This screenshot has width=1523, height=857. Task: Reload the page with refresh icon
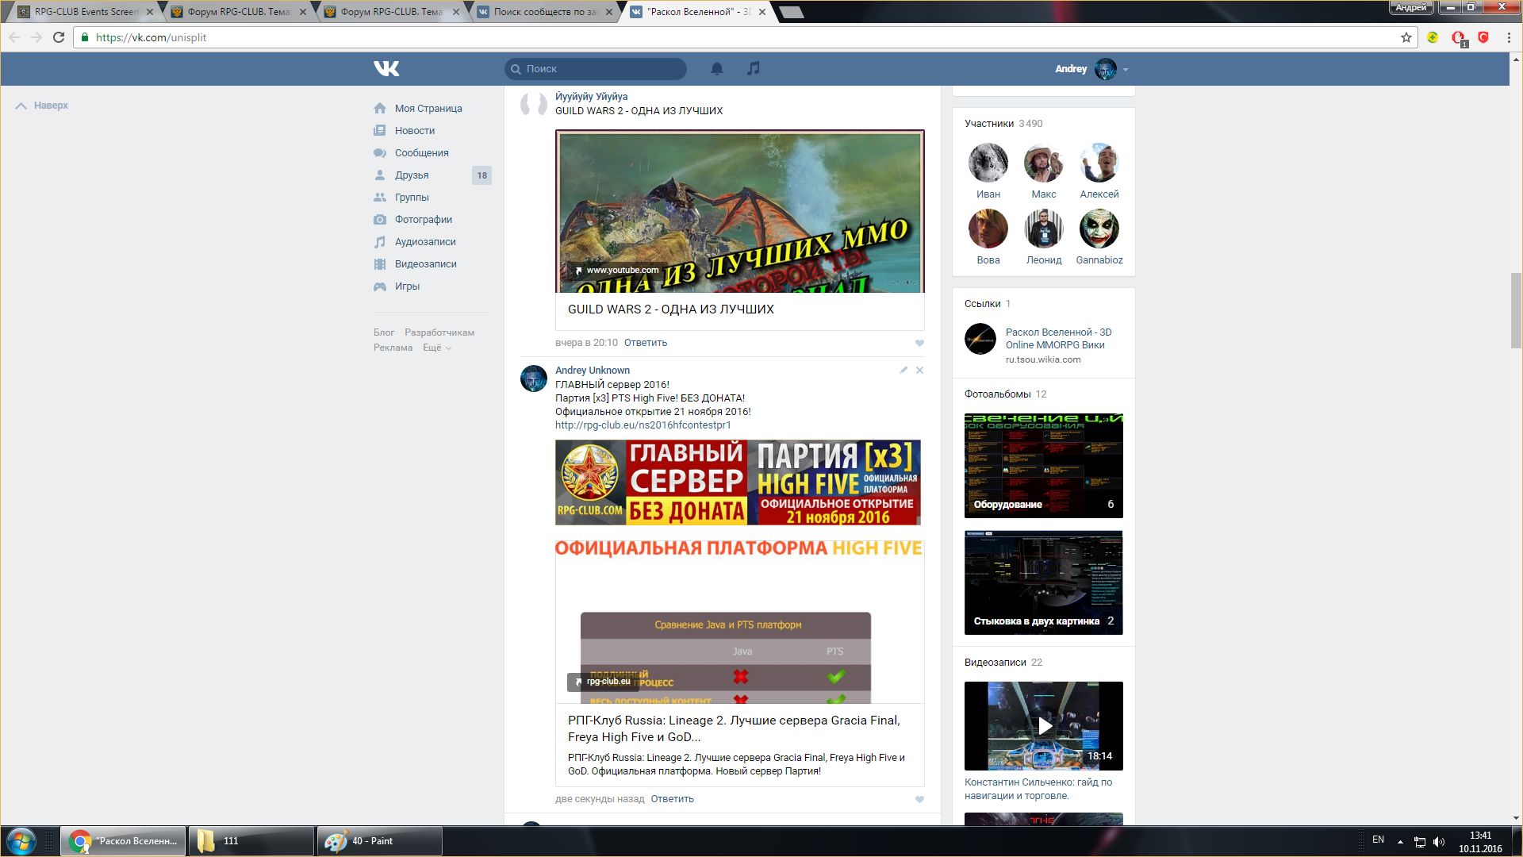point(59,37)
